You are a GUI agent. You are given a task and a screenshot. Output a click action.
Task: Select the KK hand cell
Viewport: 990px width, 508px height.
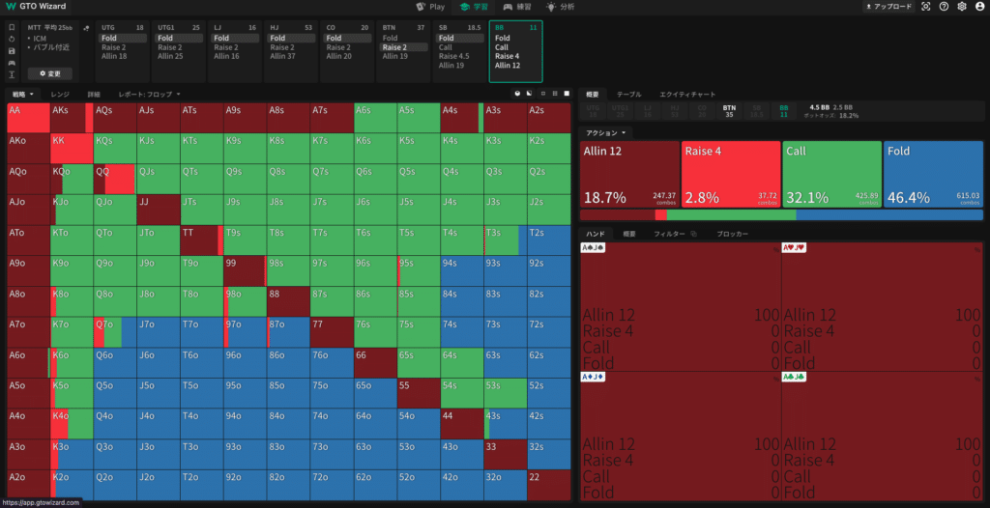[72, 149]
